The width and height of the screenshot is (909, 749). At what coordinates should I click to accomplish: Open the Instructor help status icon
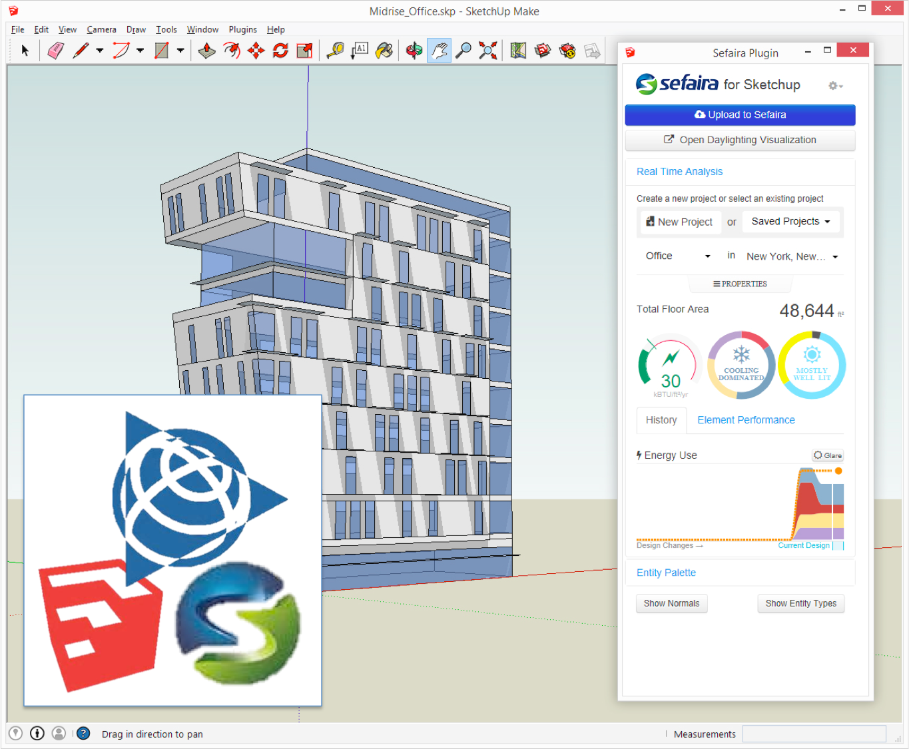(83, 733)
